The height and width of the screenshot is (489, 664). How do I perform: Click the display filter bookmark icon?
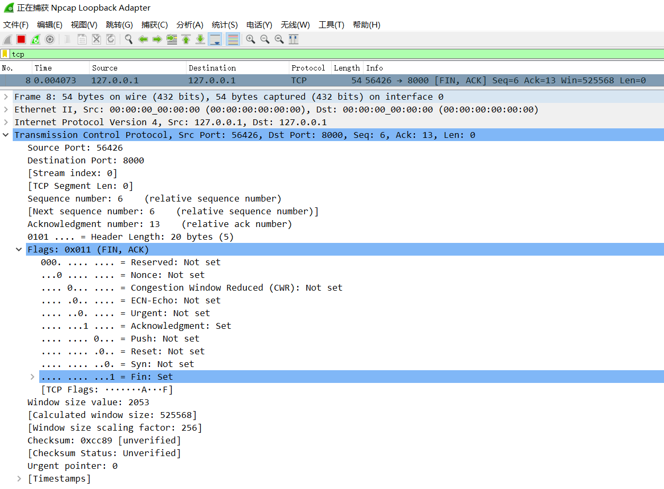[5, 54]
